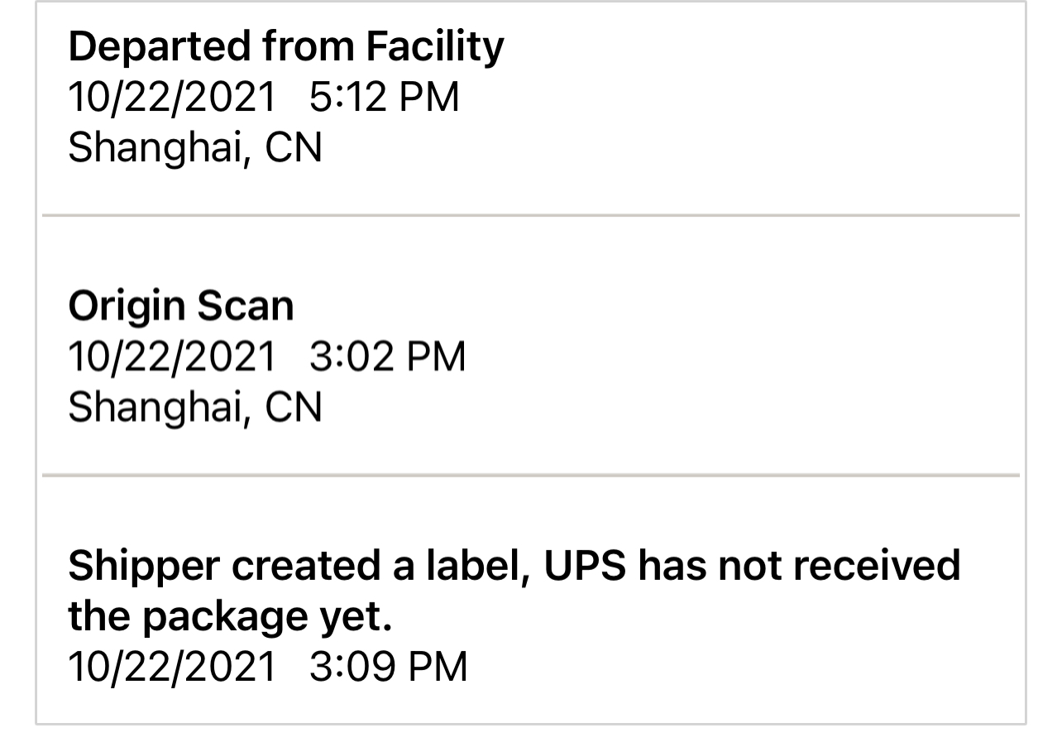Click the divider line below Origin Scan
This screenshot has height=747, width=1062.
[530, 476]
